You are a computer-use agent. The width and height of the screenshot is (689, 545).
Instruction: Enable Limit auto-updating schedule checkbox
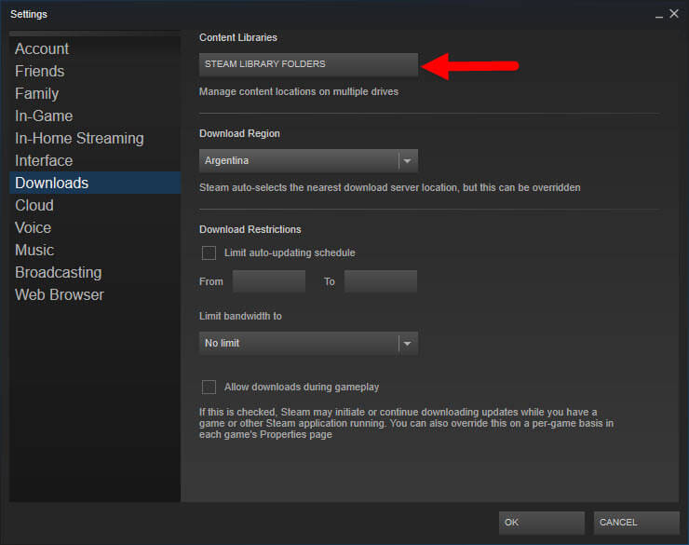pyautogui.click(x=209, y=252)
